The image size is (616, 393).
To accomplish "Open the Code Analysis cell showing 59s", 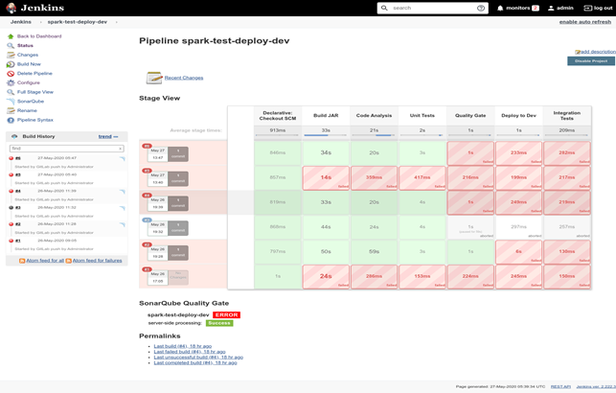I will pyautogui.click(x=374, y=251).
